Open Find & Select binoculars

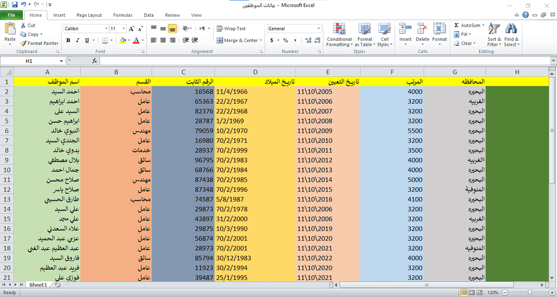pyautogui.click(x=511, y=35)
